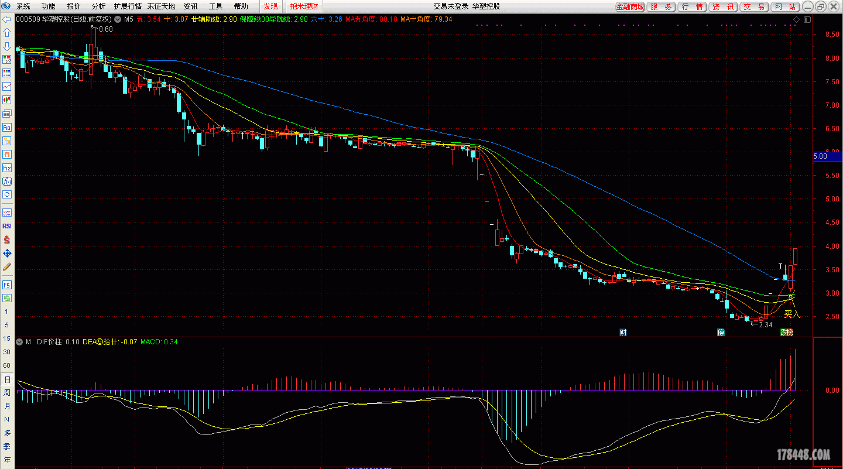
Task: Expand the main chart indicator dropdown arrow
Action: pos(118,19)
